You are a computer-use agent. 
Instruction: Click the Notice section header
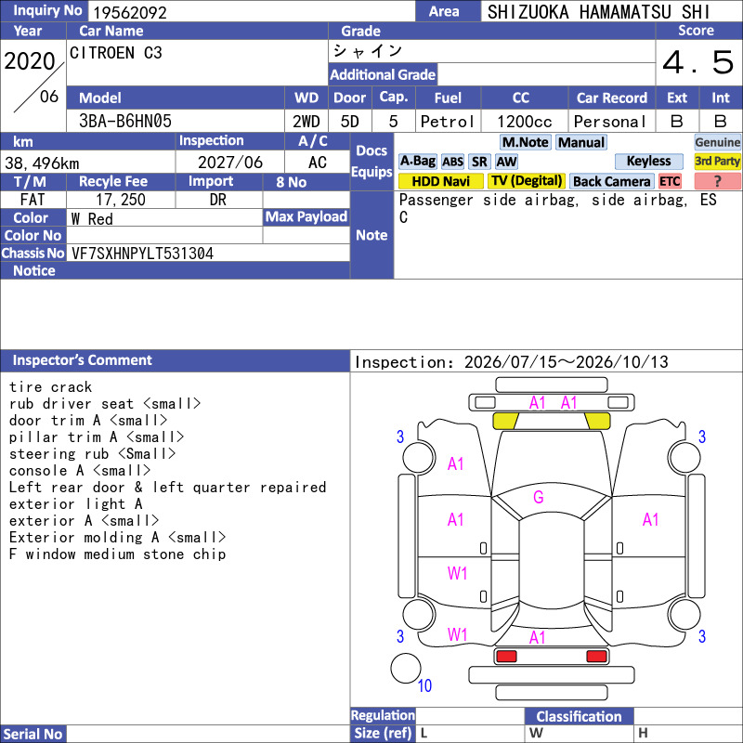(175, 270)
